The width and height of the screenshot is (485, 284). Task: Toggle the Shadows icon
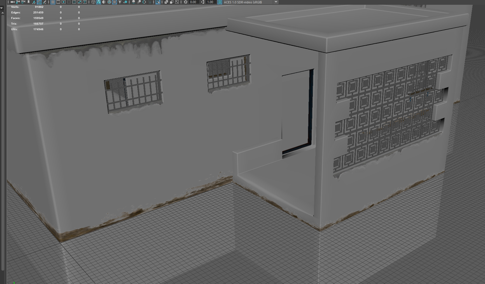point(125,2)
